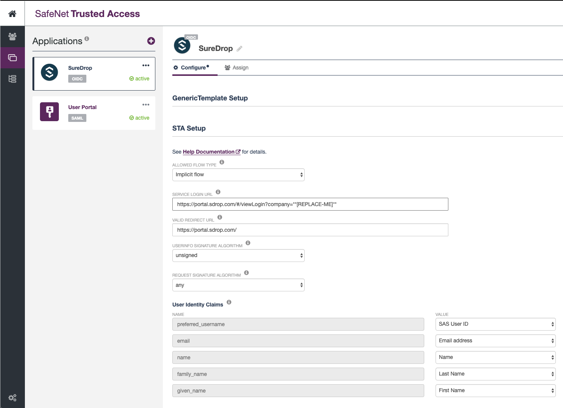Screen dimensions: 563x408
Task: Click the preferred_username claim name field
Action: pyautogui.click(x=298, y=324)
